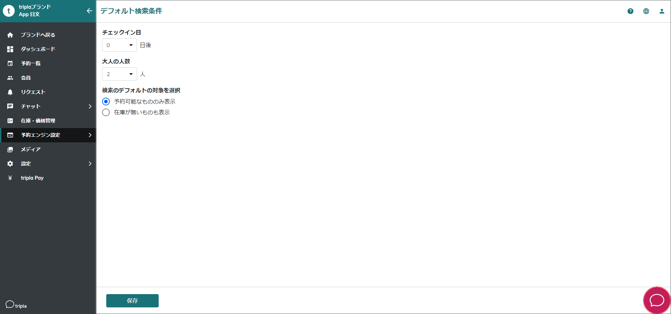This screenshot has height=314, width=671.
Task: Open the red chat bubble widget
Action: click(x=657, y=300)
